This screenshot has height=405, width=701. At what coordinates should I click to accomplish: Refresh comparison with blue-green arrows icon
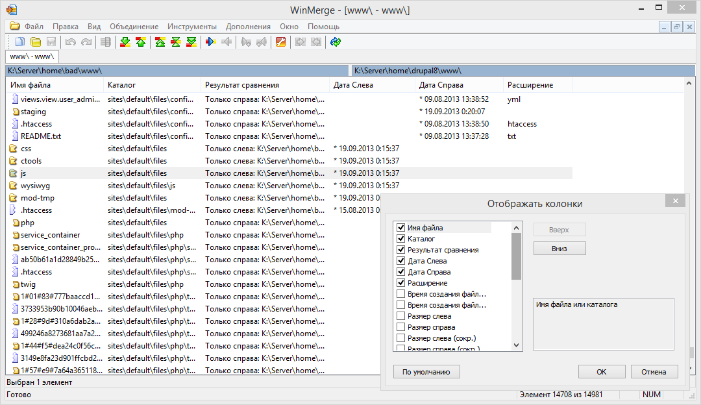[336, 42]
